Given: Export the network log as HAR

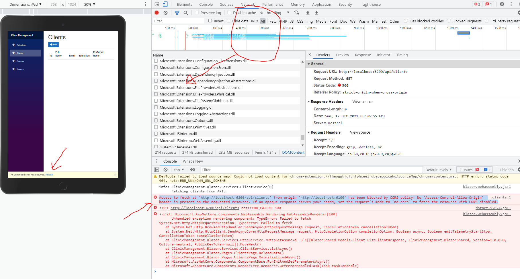Looking at the screenshot, I should click(316, 13).
